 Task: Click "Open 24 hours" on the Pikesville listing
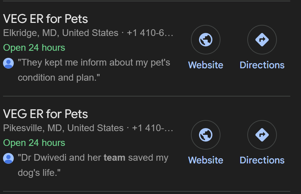point(34,143)
